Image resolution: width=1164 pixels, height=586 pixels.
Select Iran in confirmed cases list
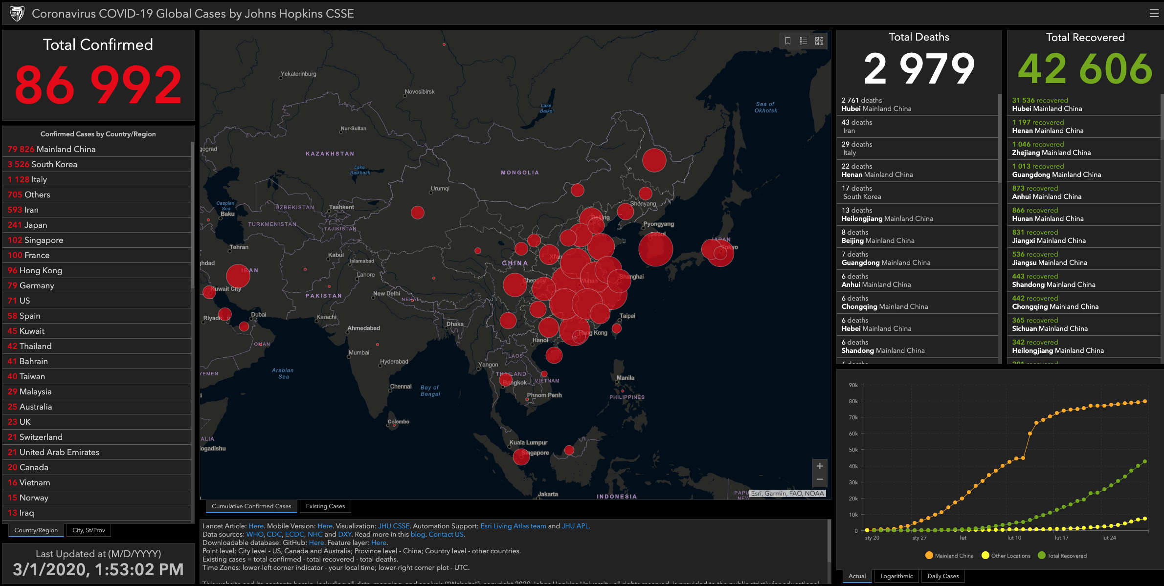pyautogui.click(x=97, y=210)
